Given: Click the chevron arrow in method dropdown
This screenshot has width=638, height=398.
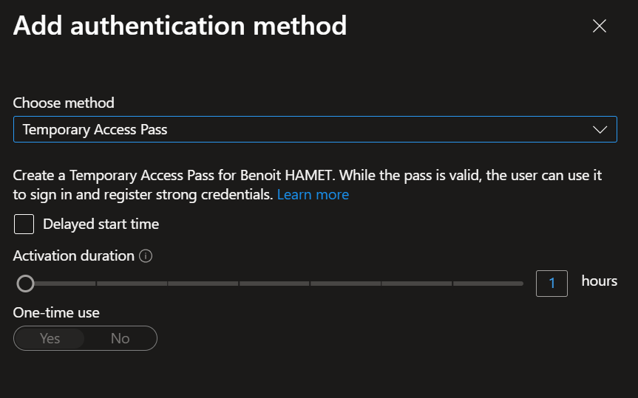Looking at the screenshot, I should [x=600, y=130].
